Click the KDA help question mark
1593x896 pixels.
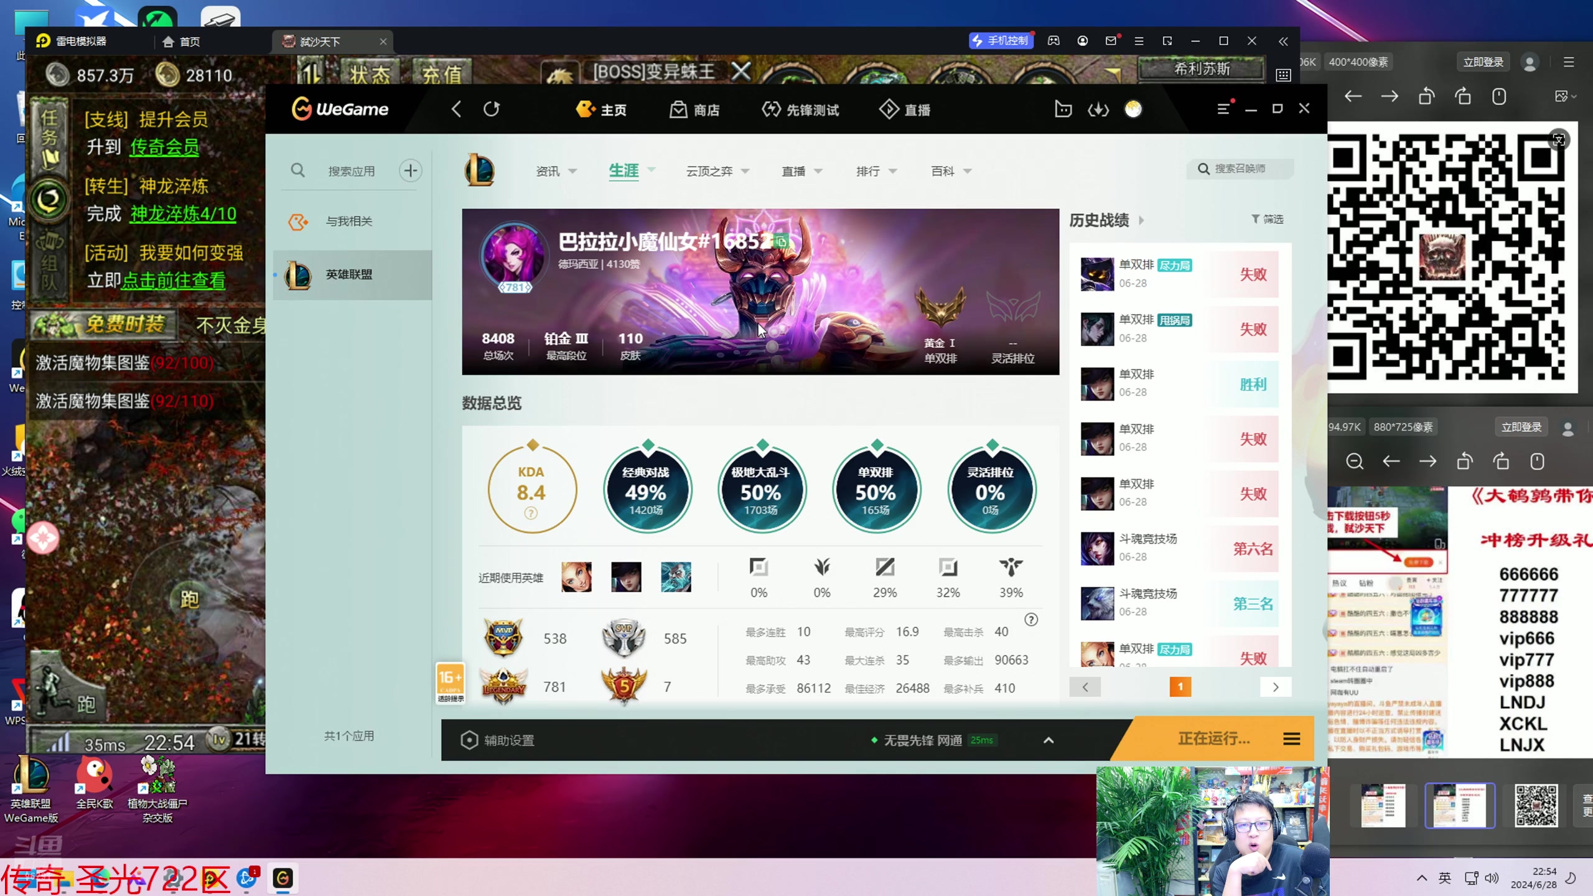click(x=531, y=513)
